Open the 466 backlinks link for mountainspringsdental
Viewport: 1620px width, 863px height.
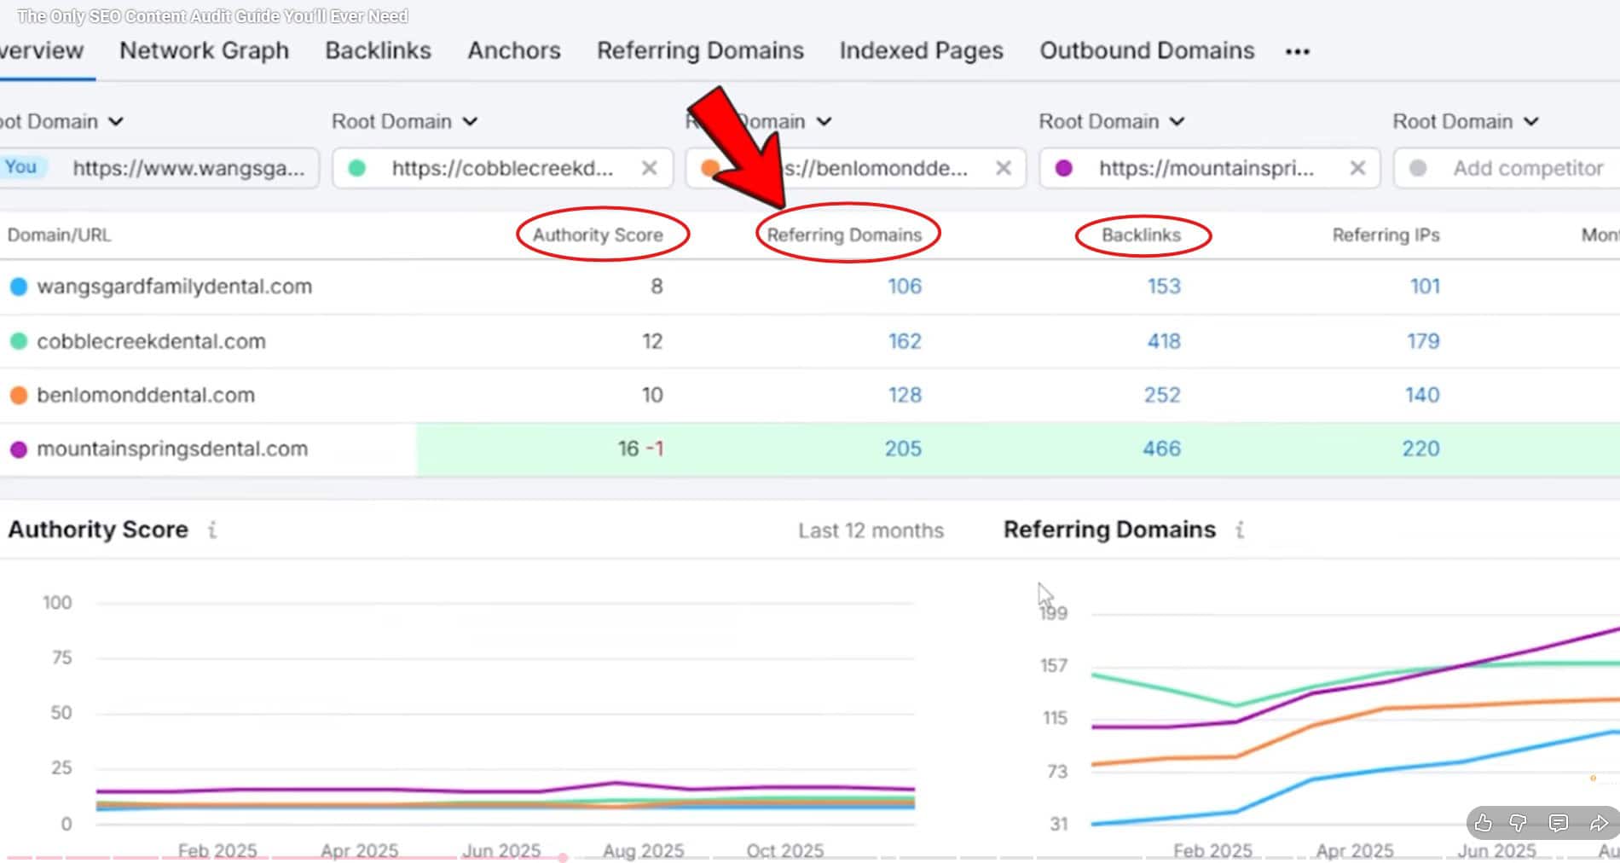(x=1161, y=448)
